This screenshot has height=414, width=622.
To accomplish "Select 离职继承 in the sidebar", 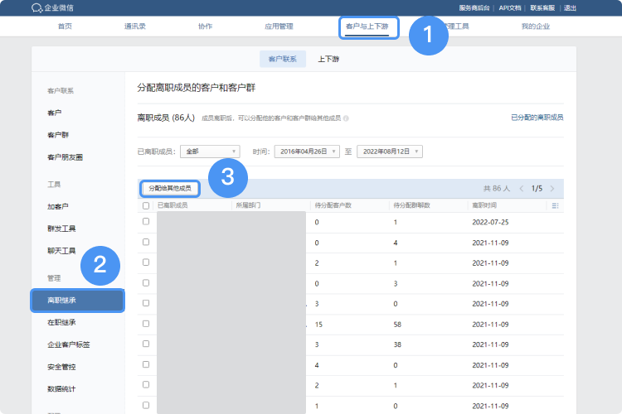I will point(77,300).
